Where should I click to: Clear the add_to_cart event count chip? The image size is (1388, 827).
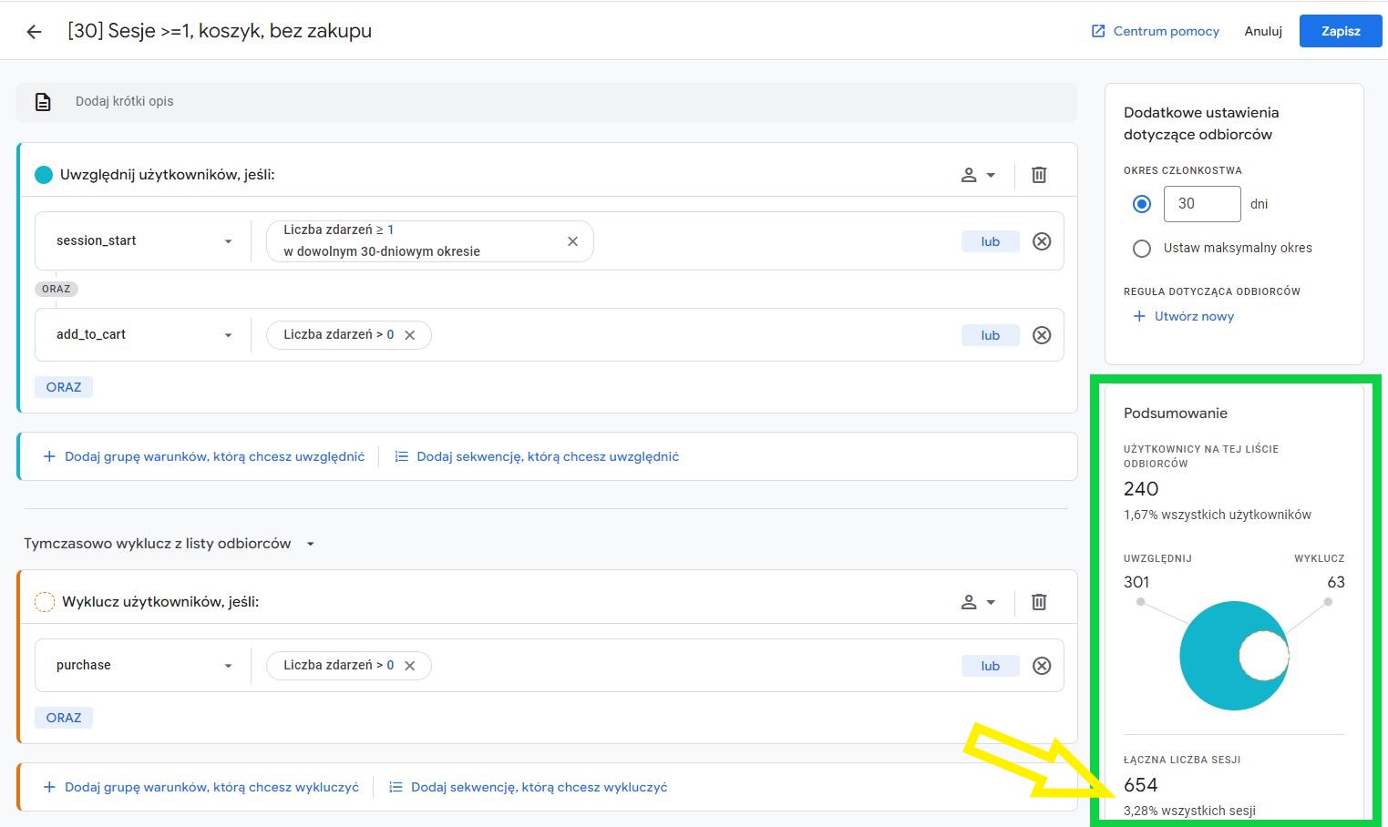[410, 335]
